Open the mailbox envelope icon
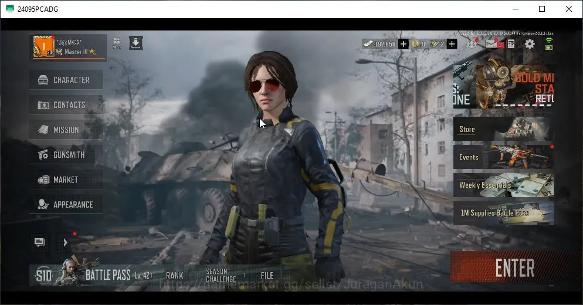583x305 pixels. [x=492, y=44]
